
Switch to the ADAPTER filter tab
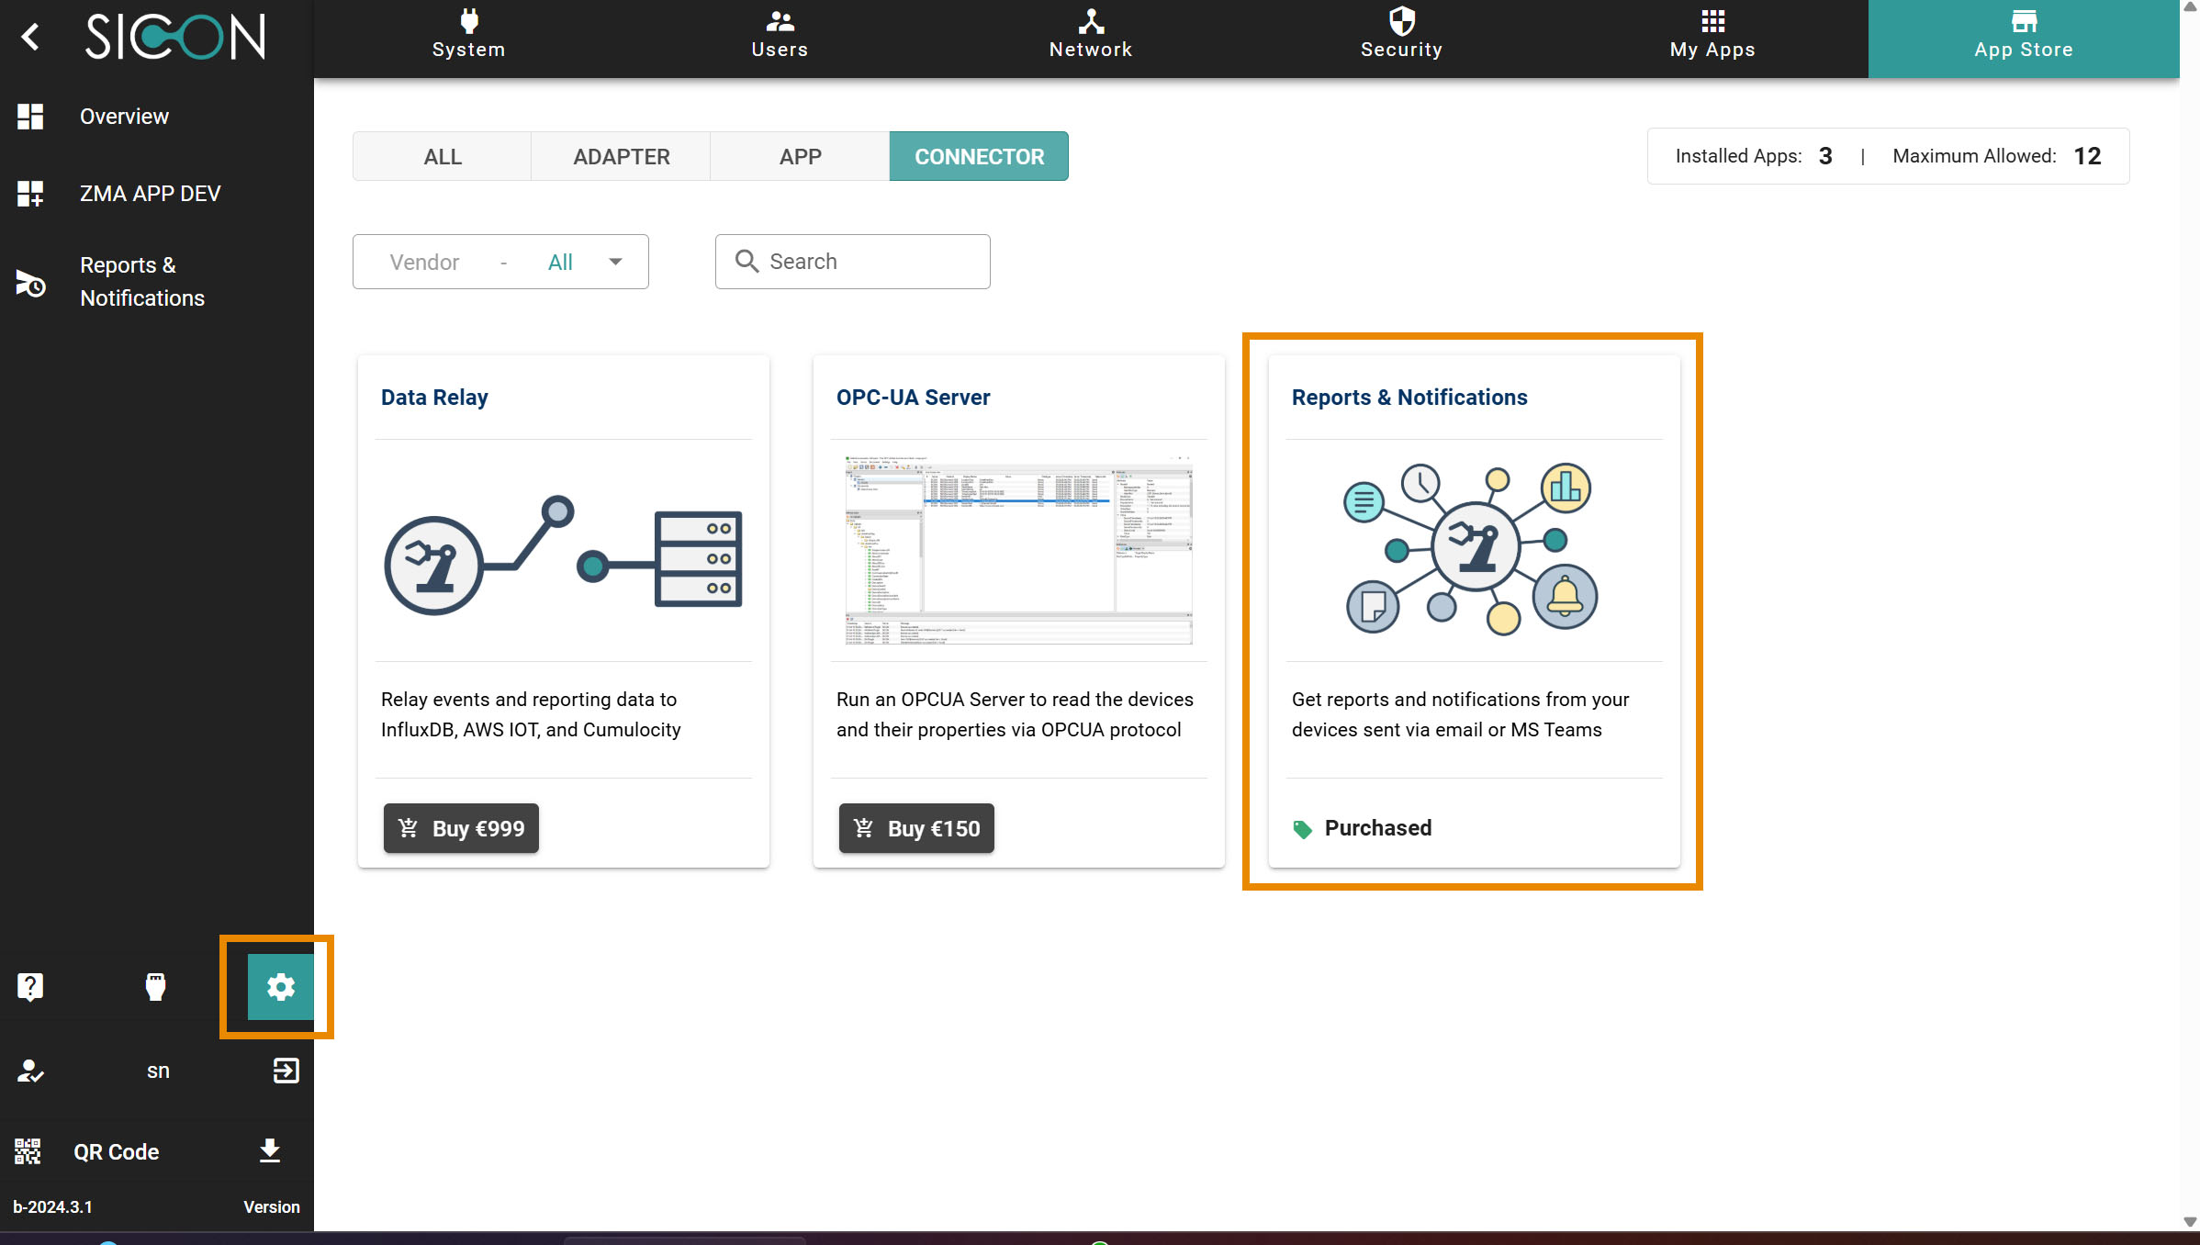pos(621,157)
